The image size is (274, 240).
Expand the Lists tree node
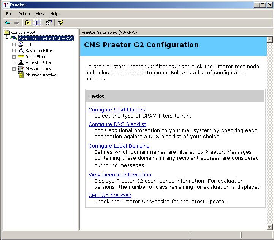pyautogui.click(x=14, y=45)
